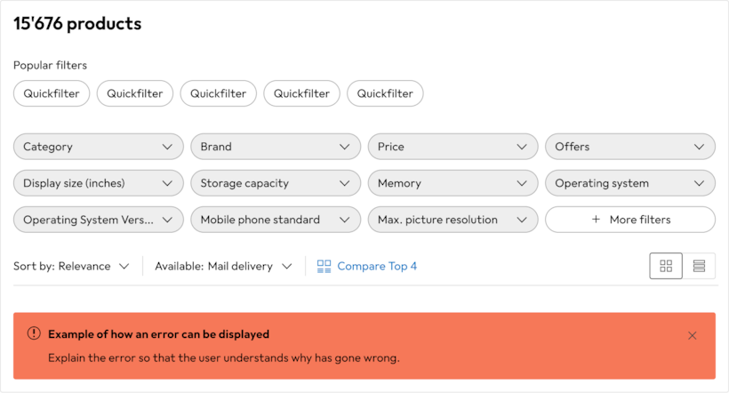This screenshot has width=729, height=393.
Task: Dismiss the error message banner
Action: click(x=693, y=335)
